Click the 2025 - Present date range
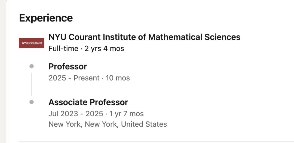The image size is (294, 143). pos(74,78)
